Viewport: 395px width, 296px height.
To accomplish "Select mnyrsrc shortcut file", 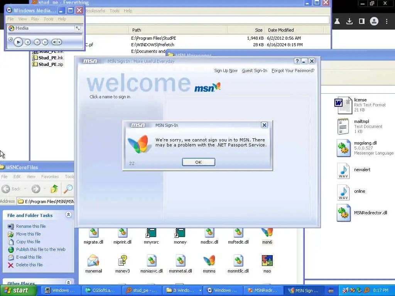I will pyautogui.click(x=151, y=237).
